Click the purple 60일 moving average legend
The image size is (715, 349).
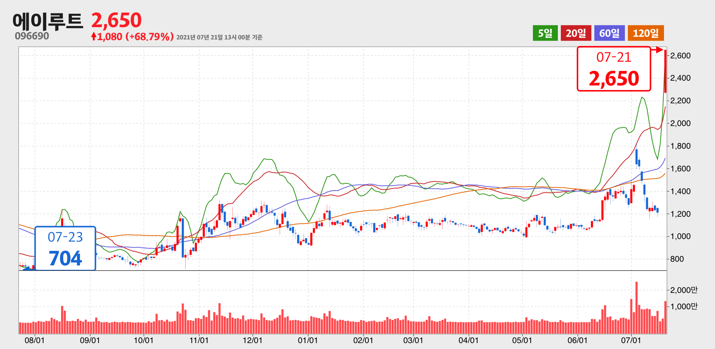[610, 33]
